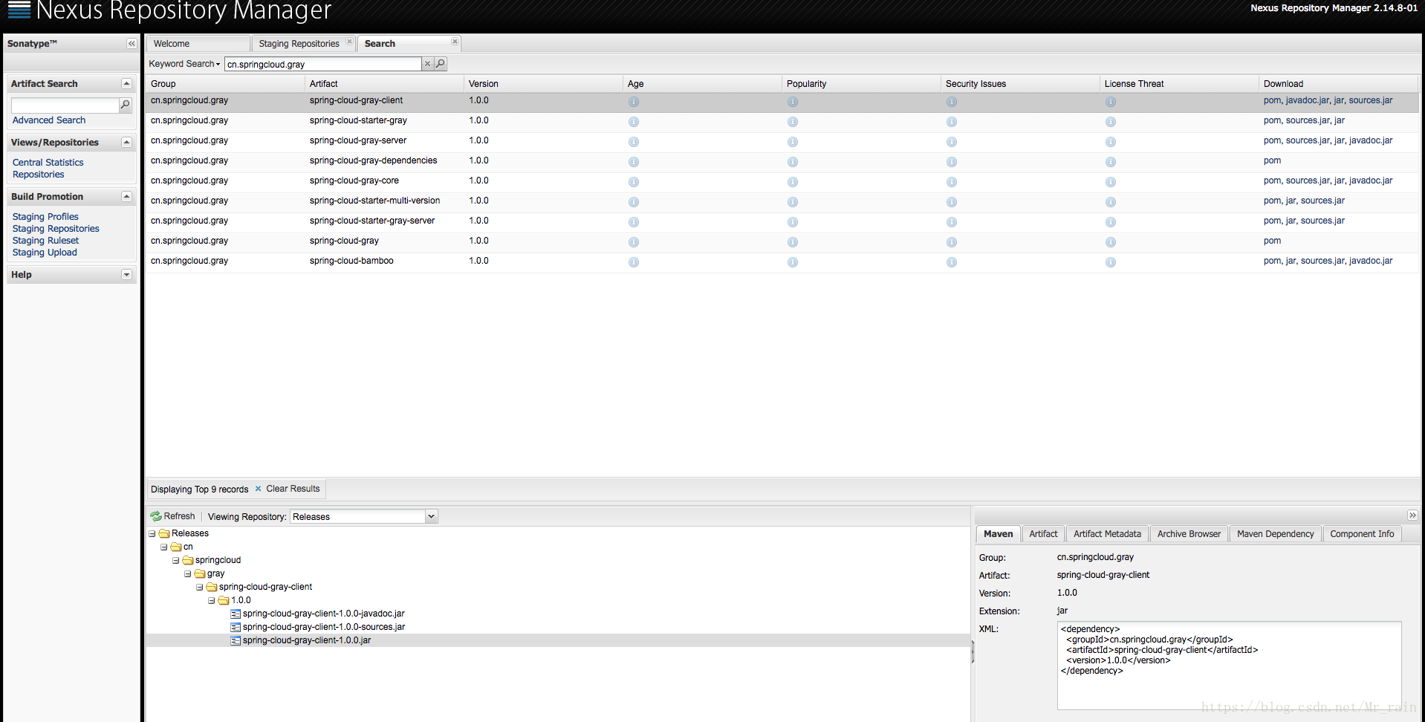Click the Clear Results X icon

[258, 489]
